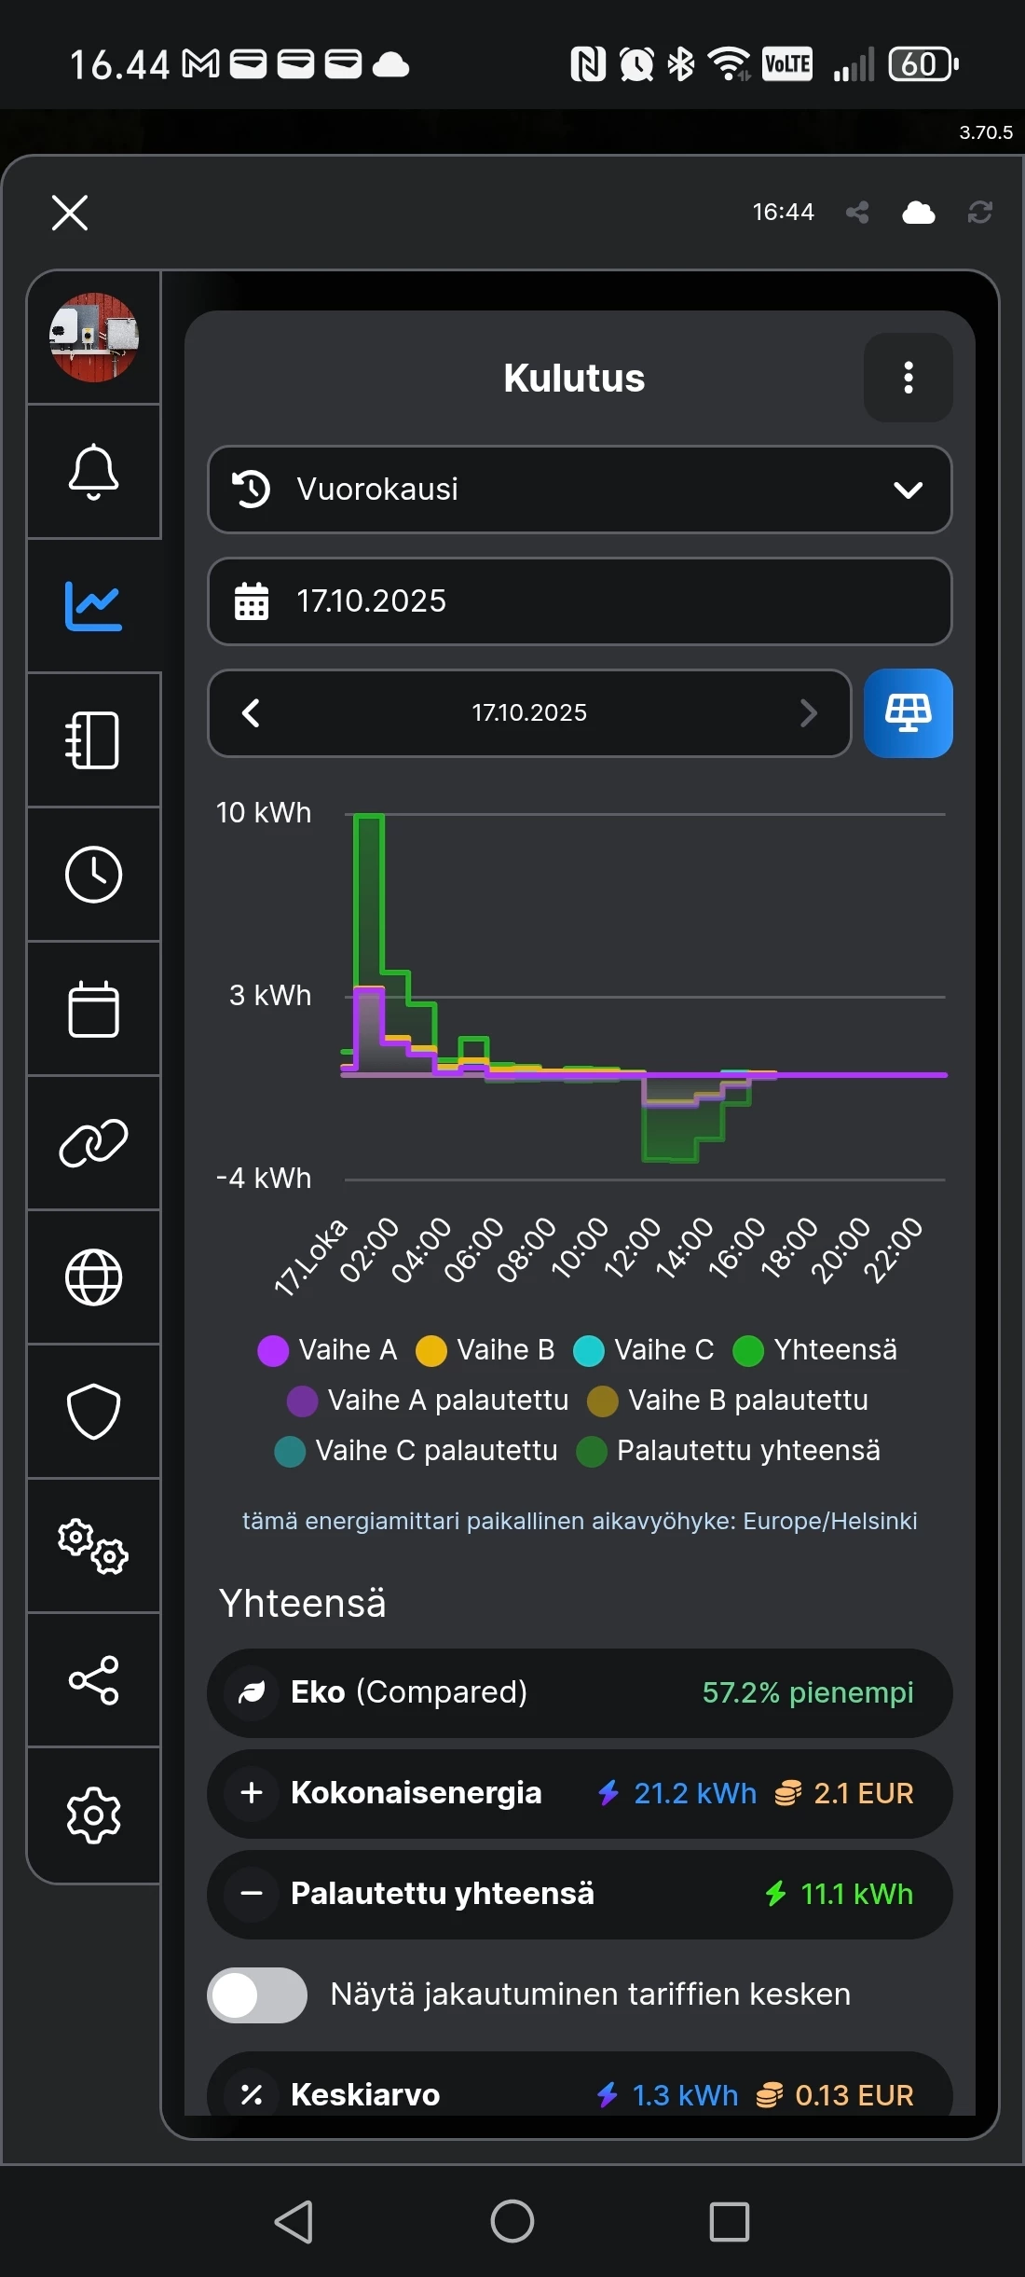Image resolution: width=1025 pixels, height=2277 pixels.
Task: Open the clock schedule sidebar icon
Action: pos(93,875)
